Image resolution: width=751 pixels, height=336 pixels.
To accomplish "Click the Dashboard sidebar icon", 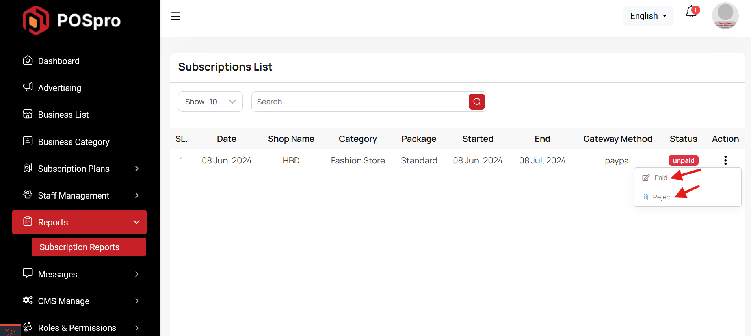I will (x=28, y=61).
